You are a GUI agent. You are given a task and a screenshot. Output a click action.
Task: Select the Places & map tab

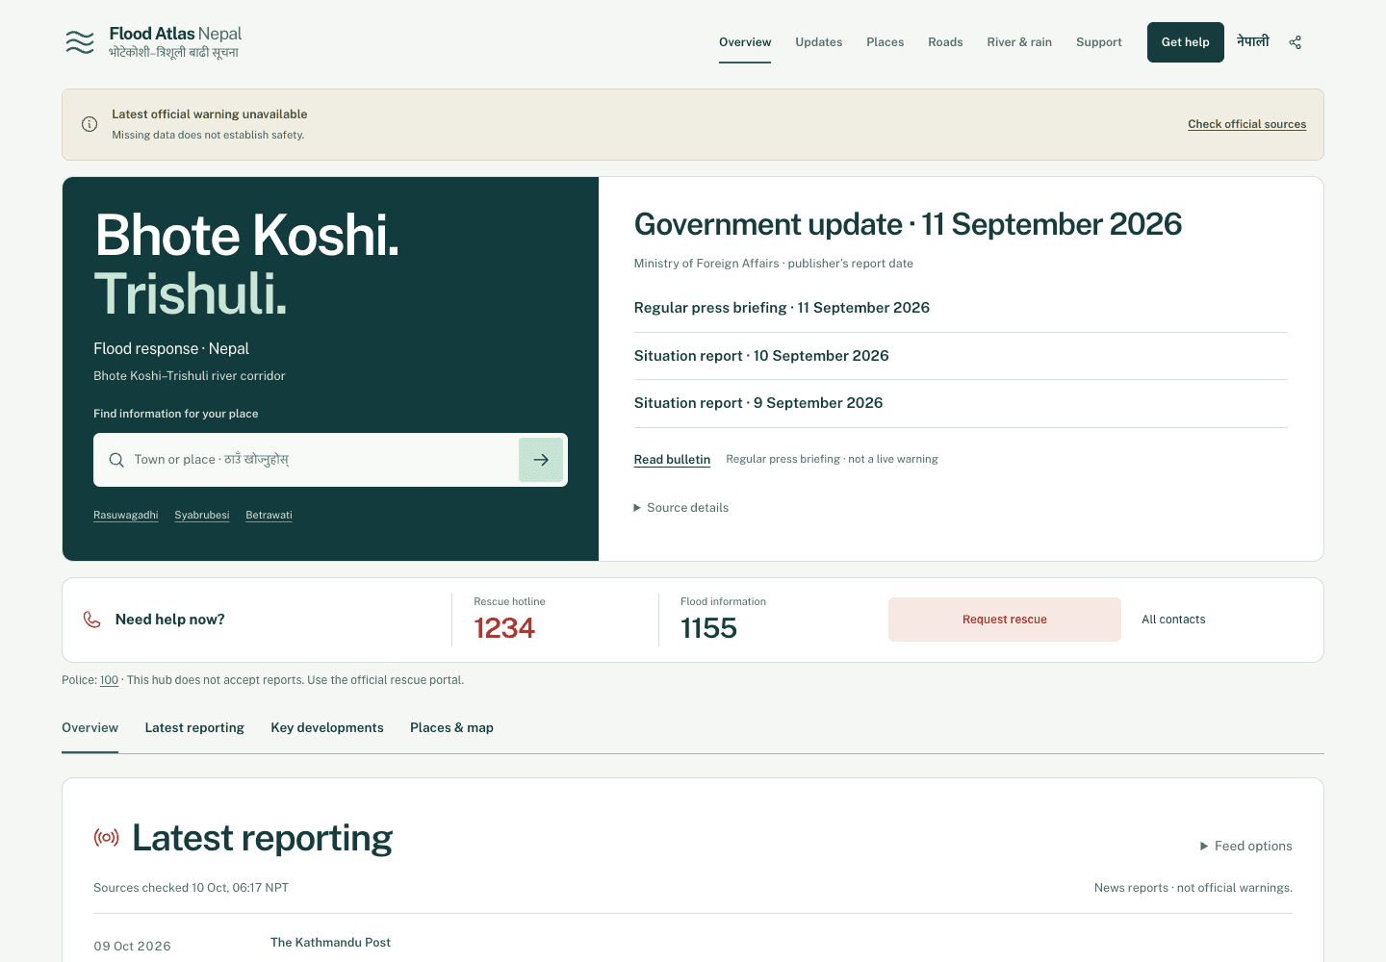(451, 728)
